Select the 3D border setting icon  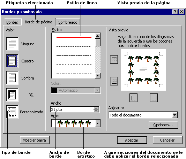coord(12,95)
